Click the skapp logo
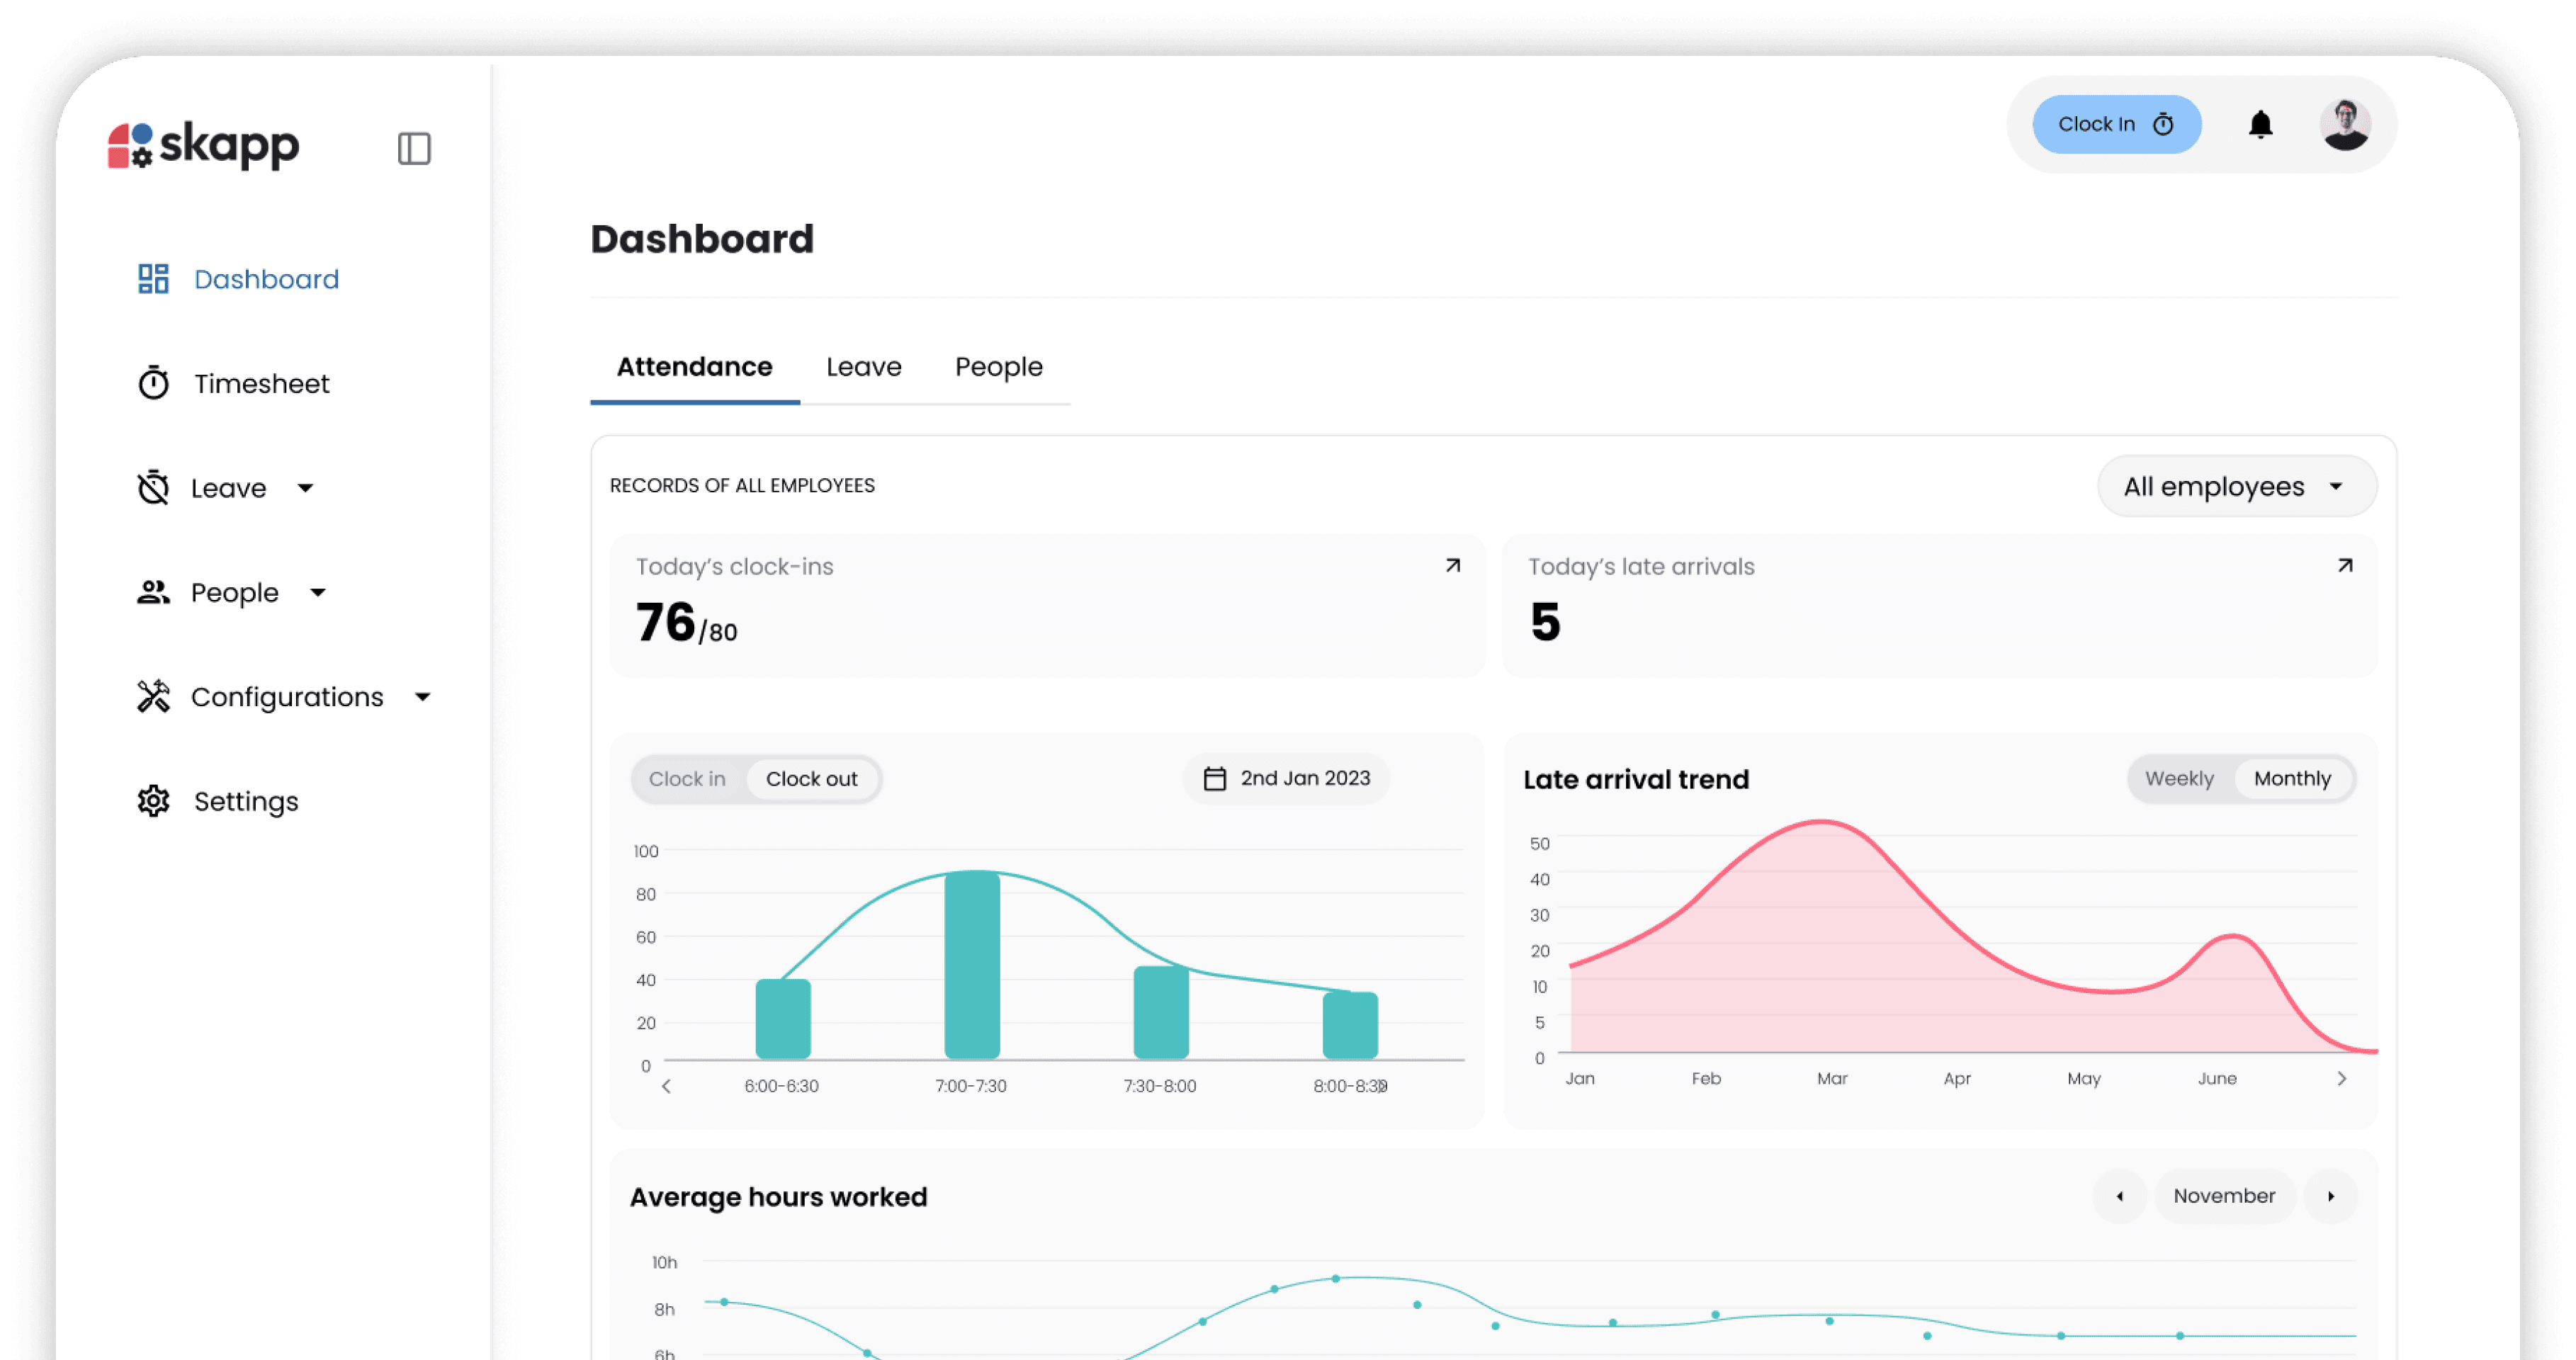Screen dimensions: 2576x1360 click(204, 146)
